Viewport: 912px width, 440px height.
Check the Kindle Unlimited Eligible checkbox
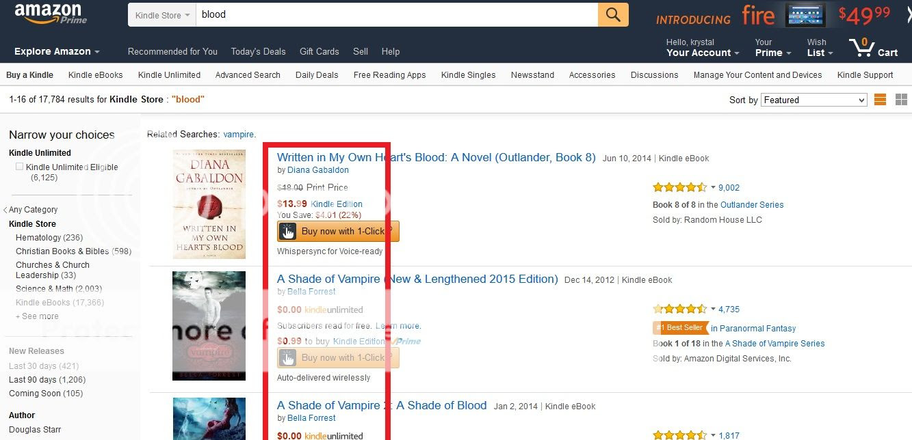click(x=19, y=166)
